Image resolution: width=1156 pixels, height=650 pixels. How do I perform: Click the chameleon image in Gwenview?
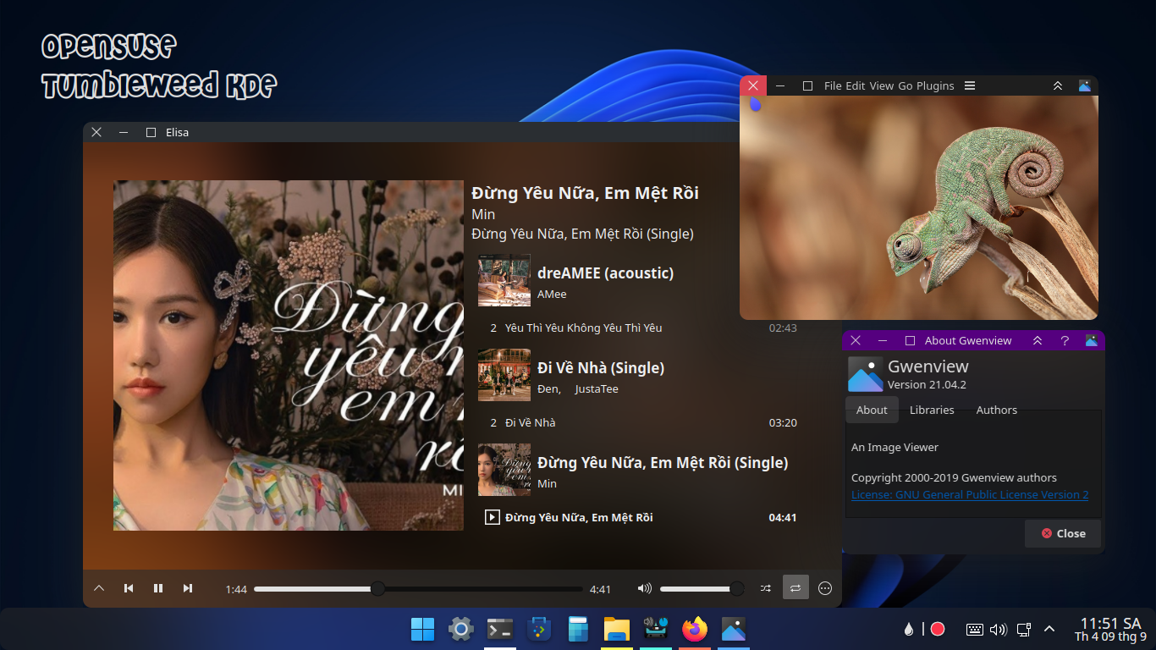tap(919, 207)
